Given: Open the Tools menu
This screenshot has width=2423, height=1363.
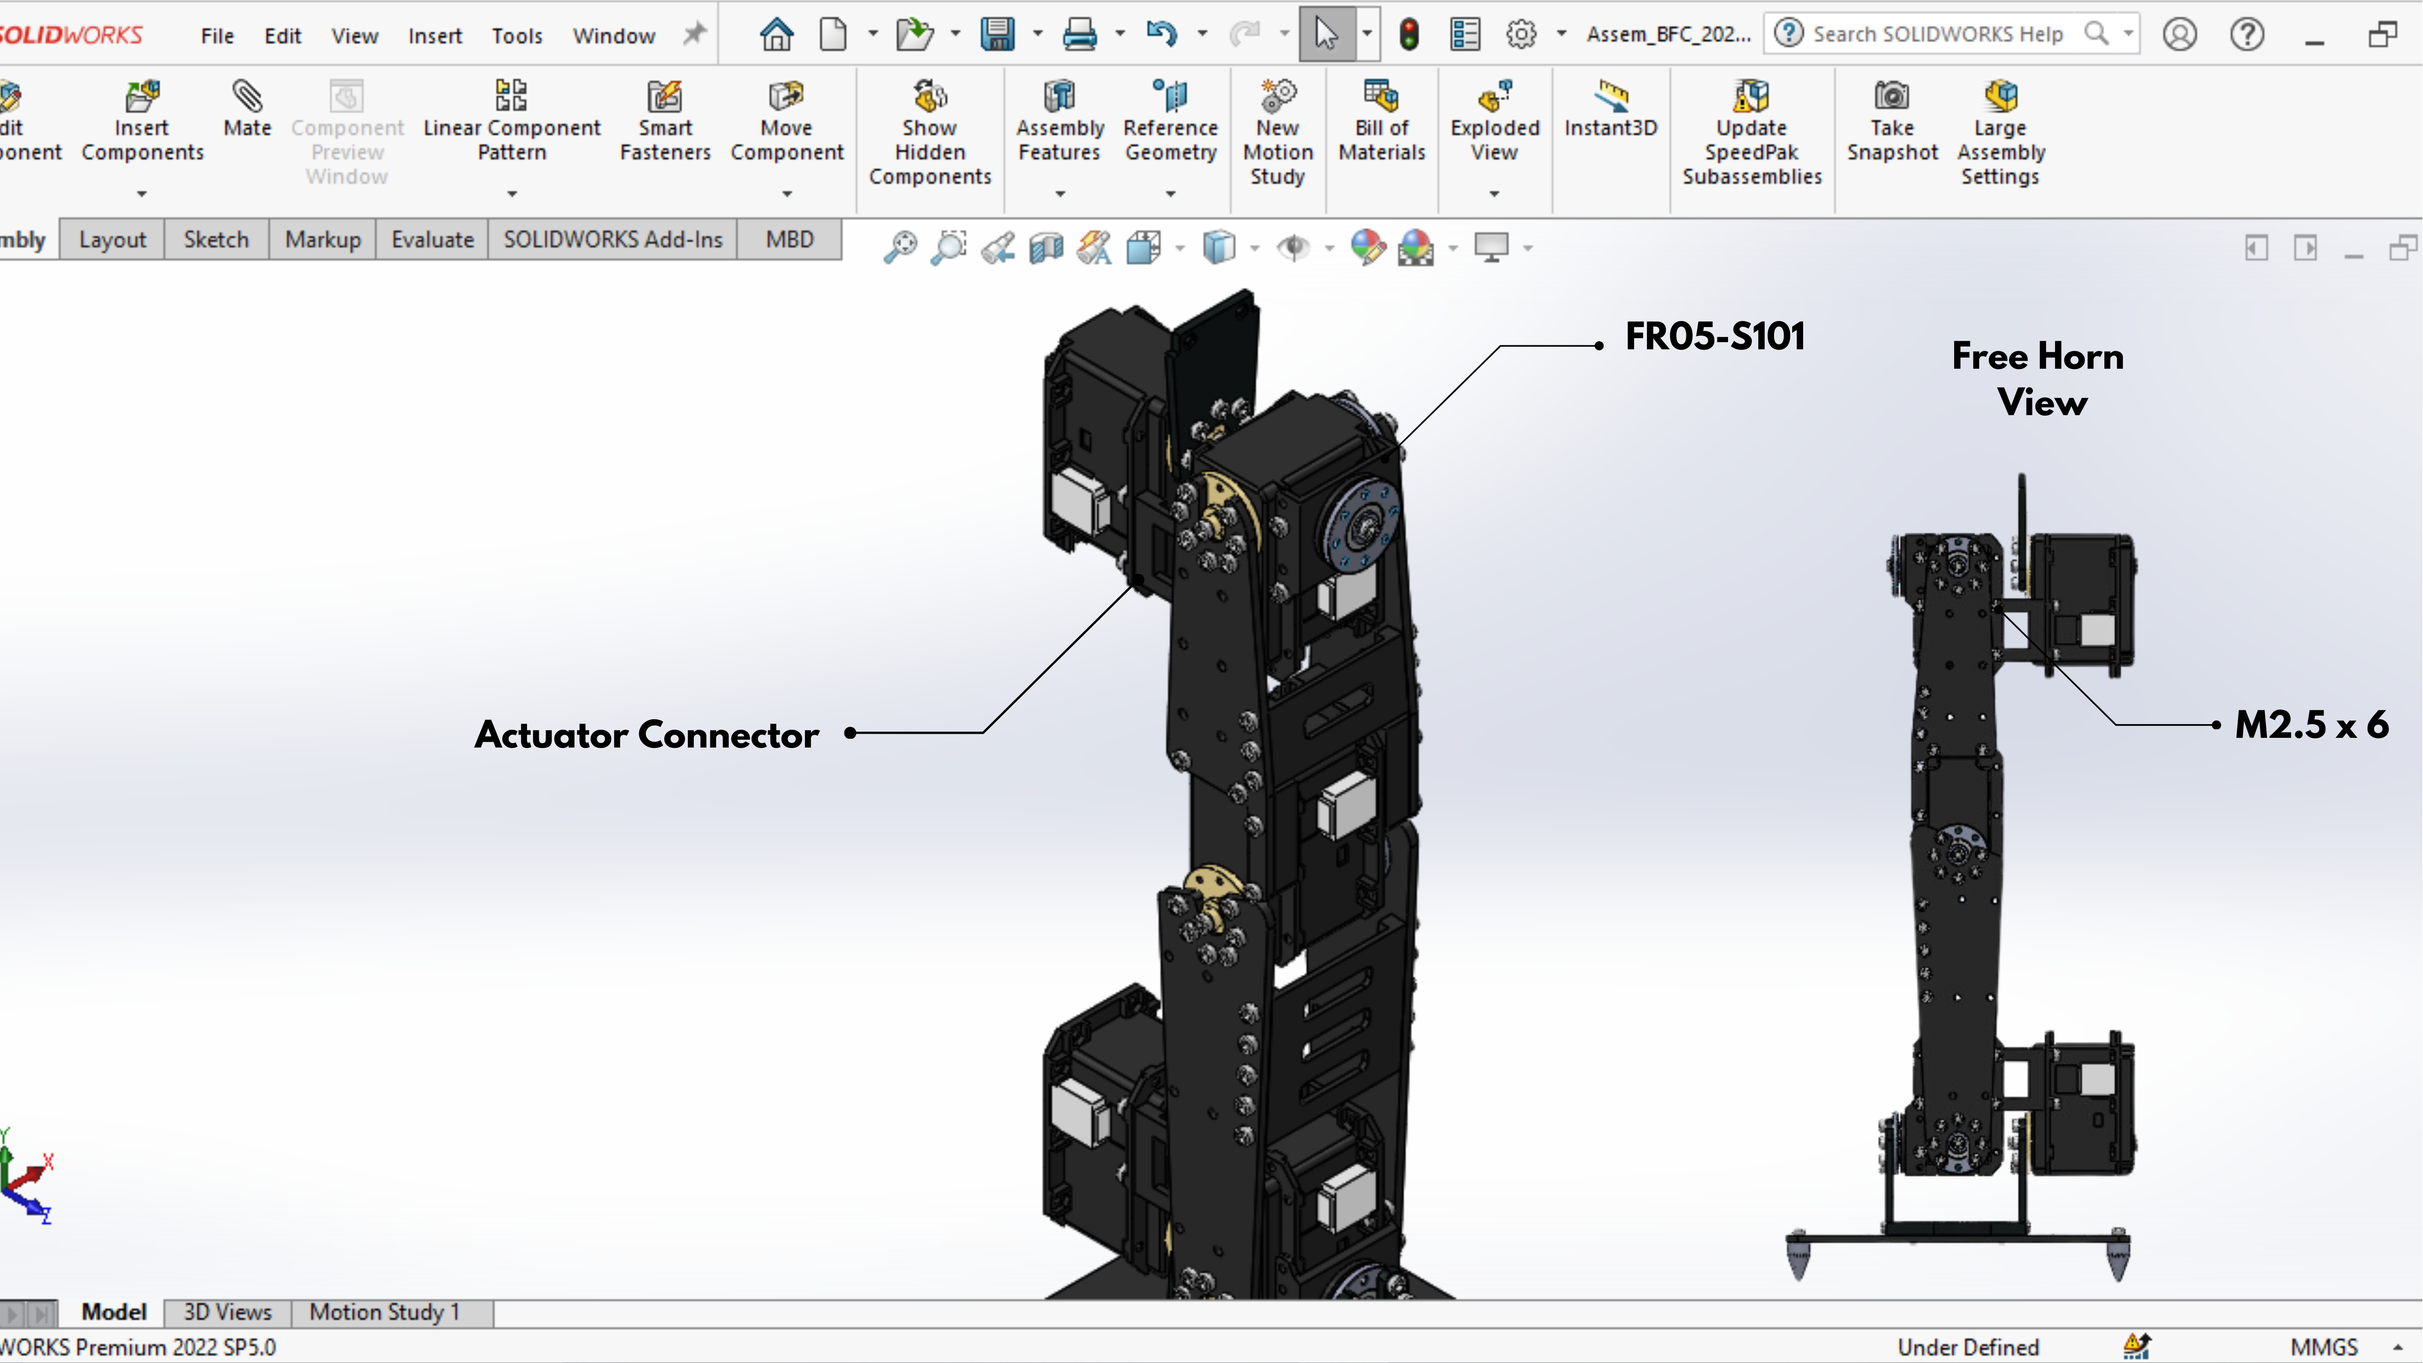Looking at the screenshot, I should coord(517,36).
